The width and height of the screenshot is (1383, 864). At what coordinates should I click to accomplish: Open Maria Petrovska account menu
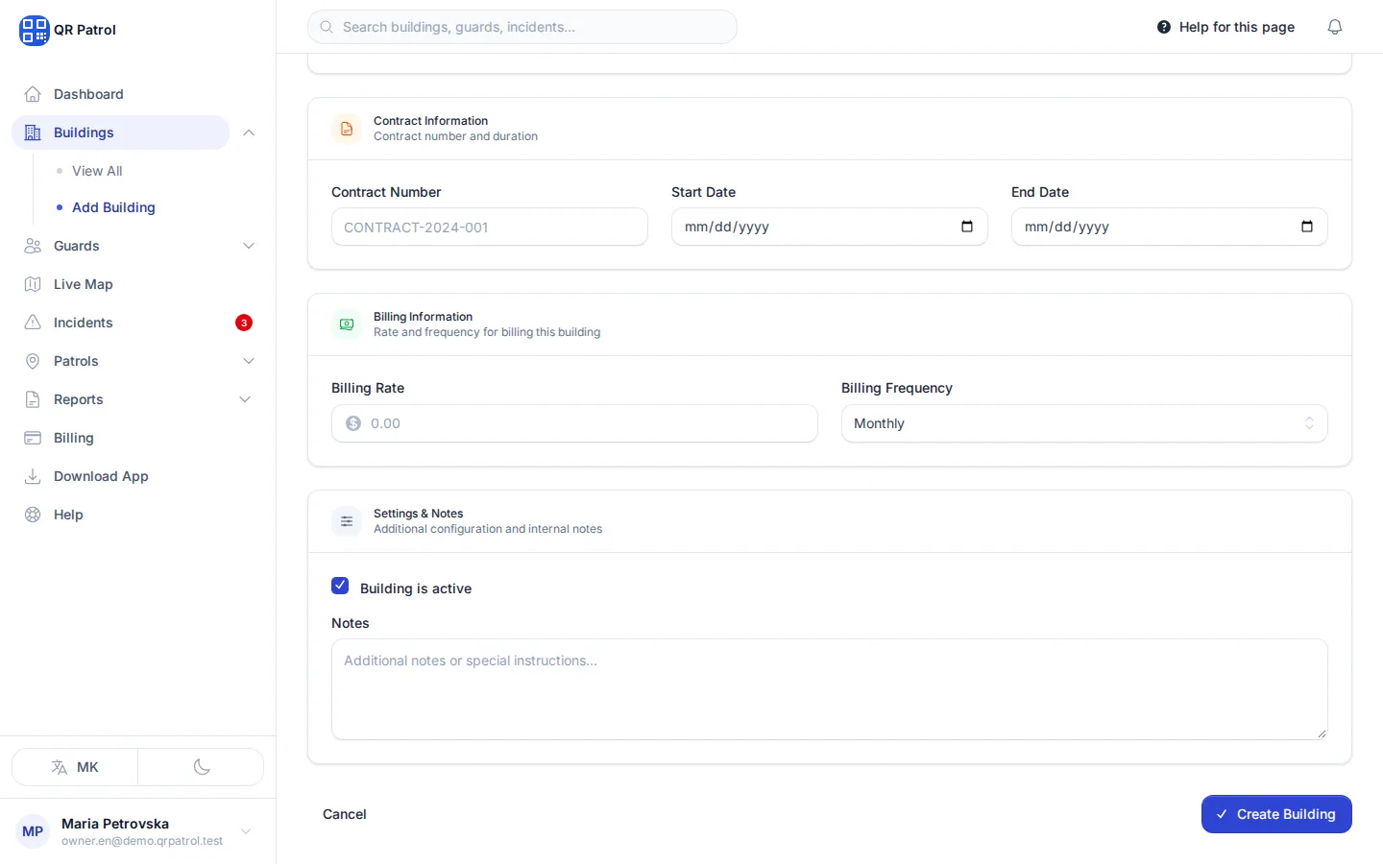(137, 831)
